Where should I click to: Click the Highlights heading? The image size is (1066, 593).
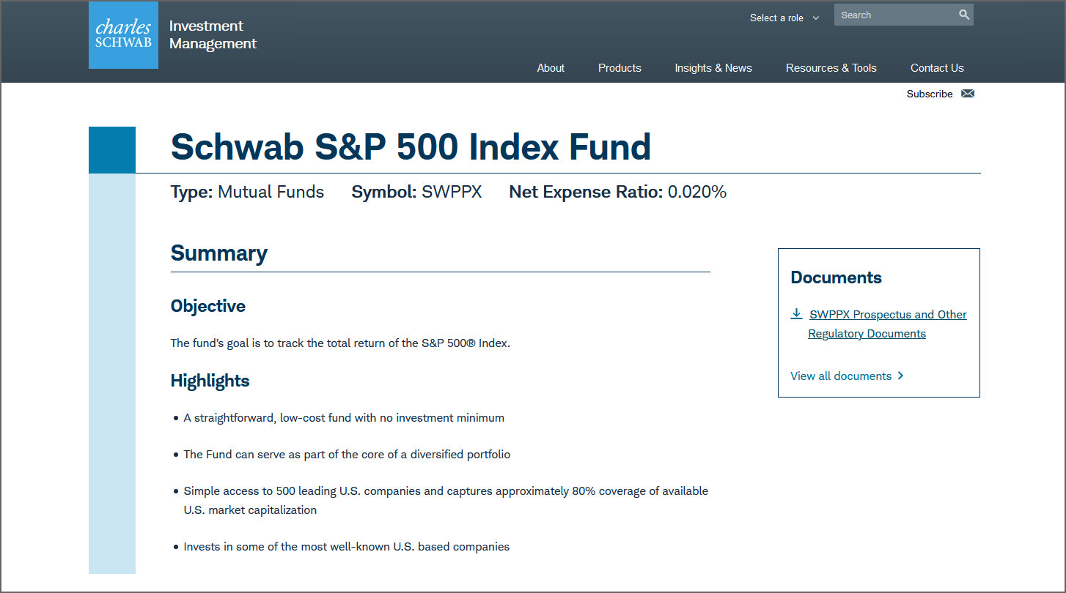pos(210,381)
